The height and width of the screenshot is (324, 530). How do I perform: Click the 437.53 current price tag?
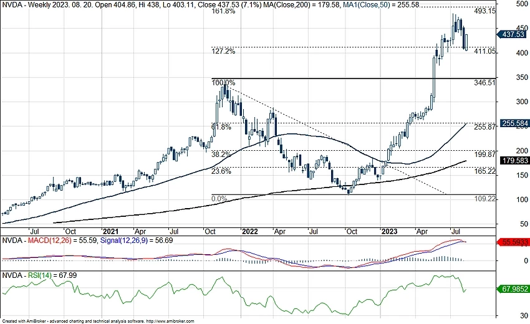tap(512, 34)
